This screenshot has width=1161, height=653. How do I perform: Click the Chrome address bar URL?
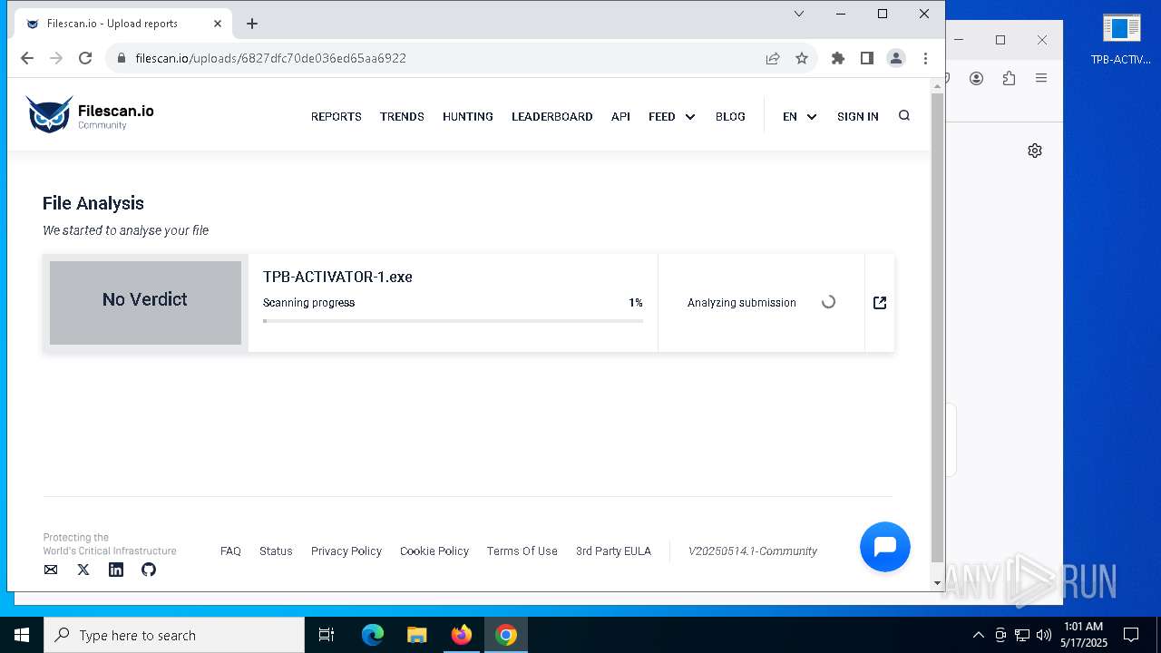pos(270,58)
